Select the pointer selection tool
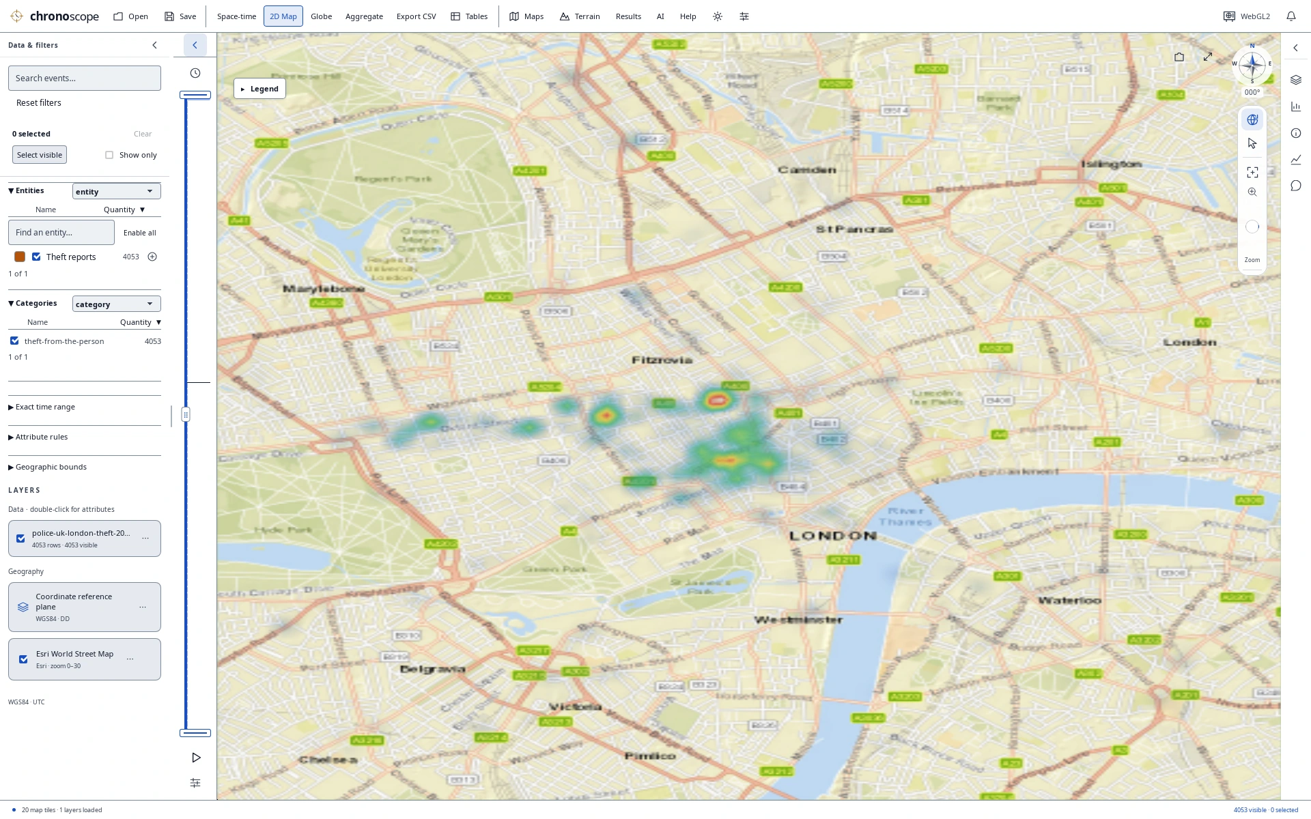1311x819 pixels. point(1252,143)
